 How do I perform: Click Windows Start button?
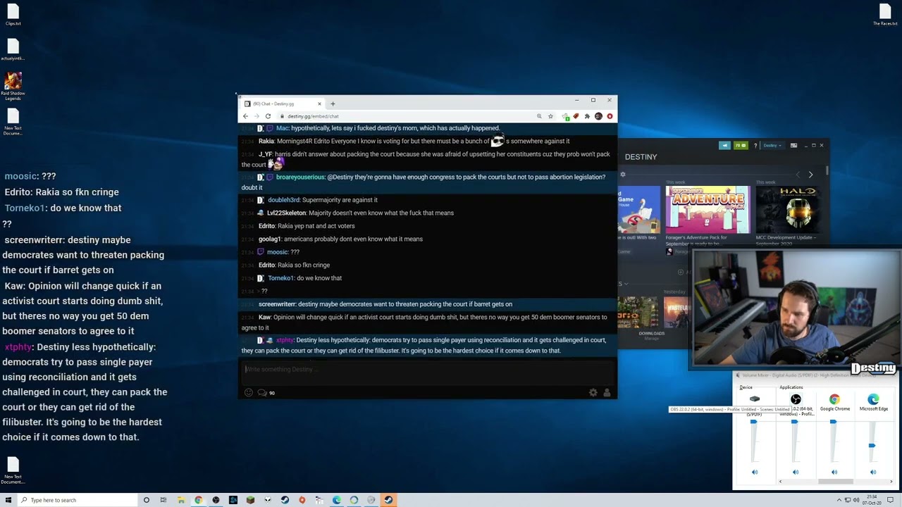(x=8, y=500)
